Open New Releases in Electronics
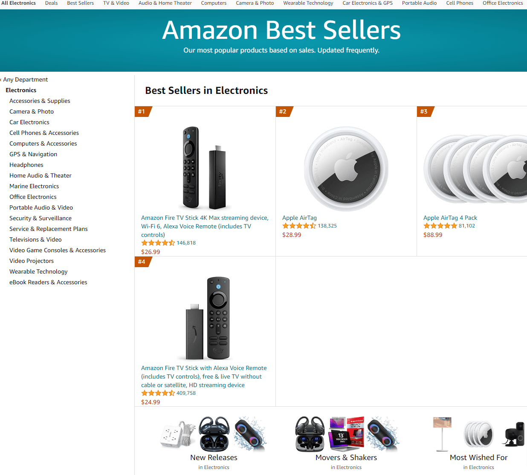Image resolution: width=527 pixels, height=475 pixels. click(214, 457)
